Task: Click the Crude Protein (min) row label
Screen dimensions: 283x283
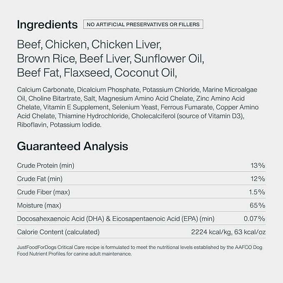Action: click(x=46, y=165)
